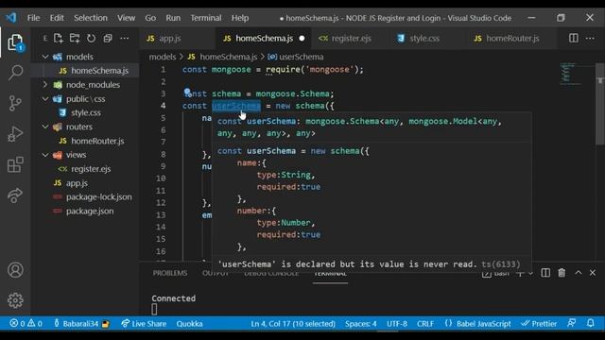The image size is (605, 340).
Task: Collapse the public\css folder
Action: click(45, 98)
